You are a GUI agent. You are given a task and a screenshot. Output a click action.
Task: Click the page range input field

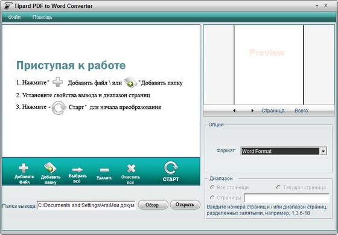287,198
